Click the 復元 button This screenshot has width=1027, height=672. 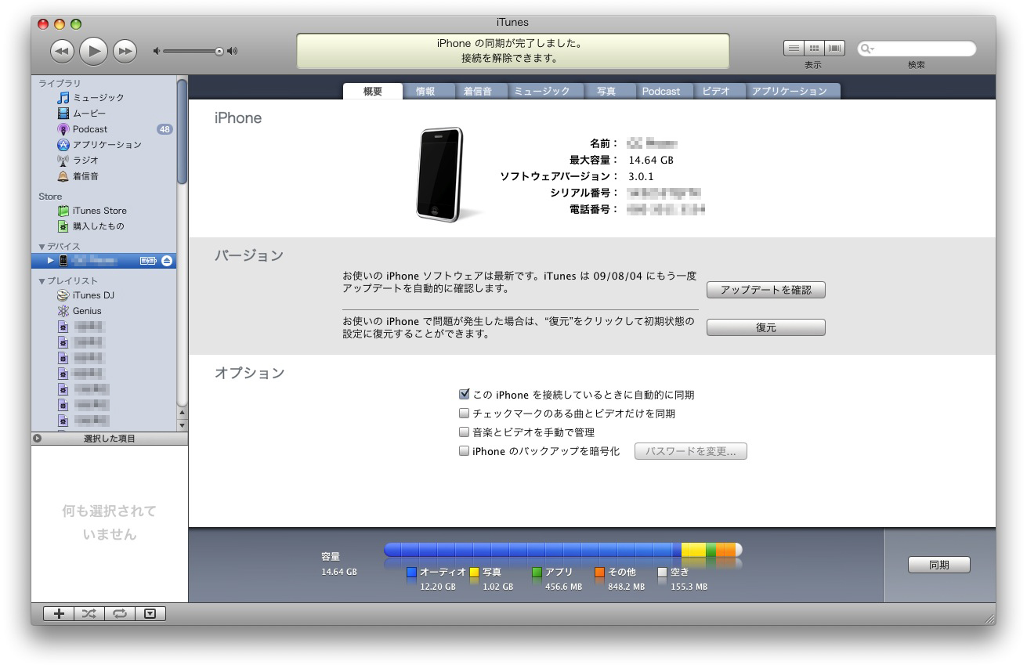pyautogui.click(x=766, y=327)
